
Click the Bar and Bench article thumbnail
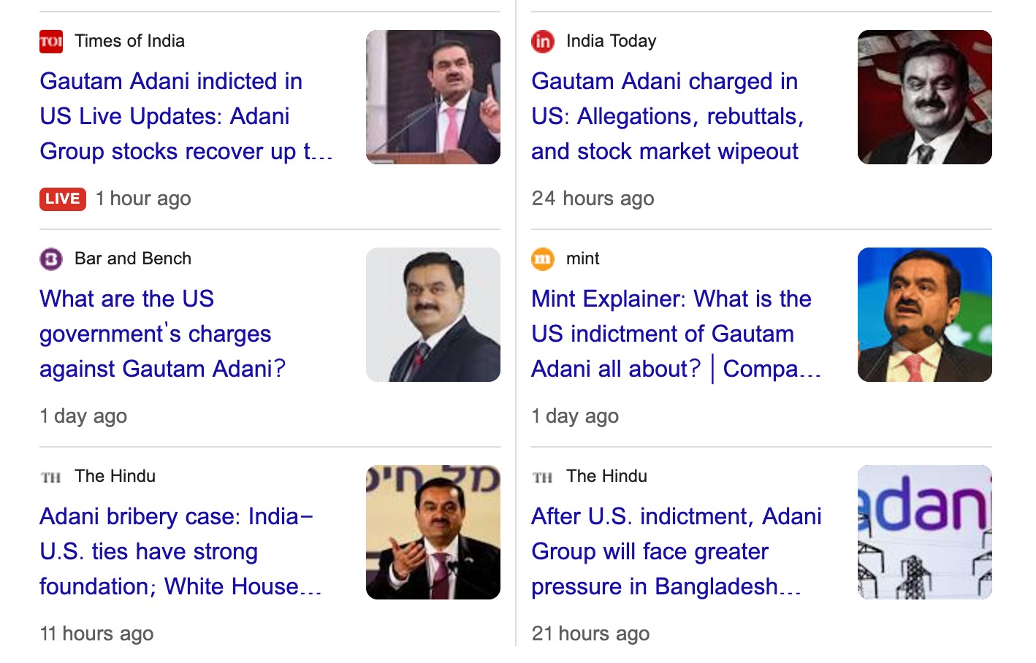[433, 315]
